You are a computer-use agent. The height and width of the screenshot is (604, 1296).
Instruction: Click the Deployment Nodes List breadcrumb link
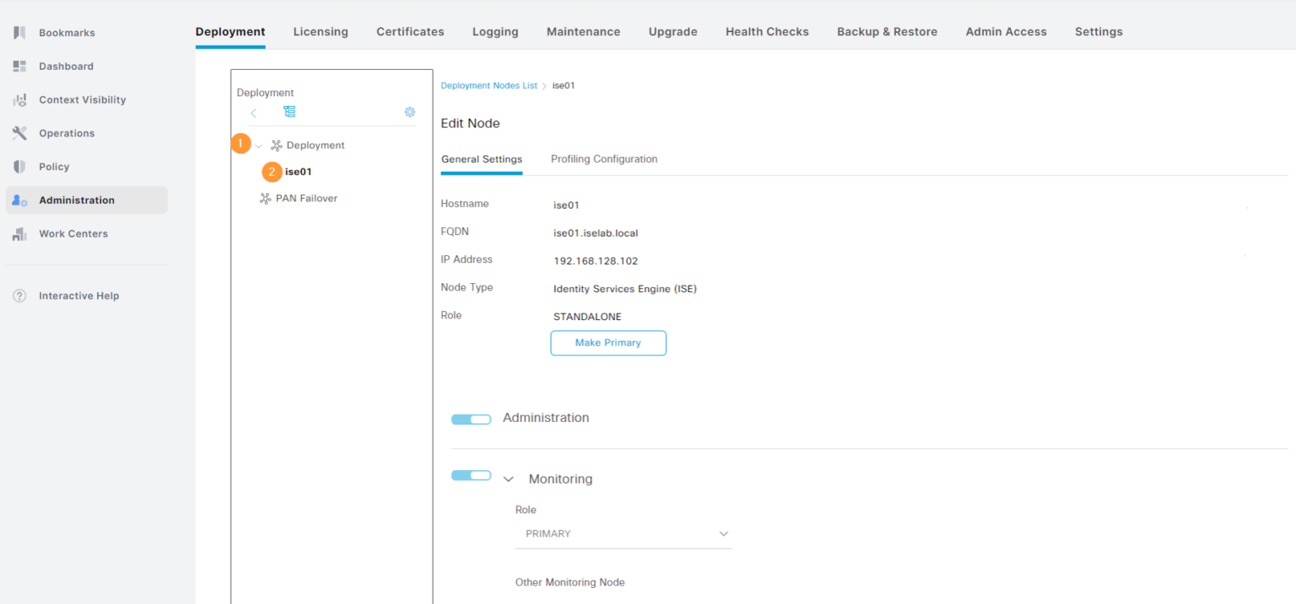pyautogui.click(x=489, y=86)
